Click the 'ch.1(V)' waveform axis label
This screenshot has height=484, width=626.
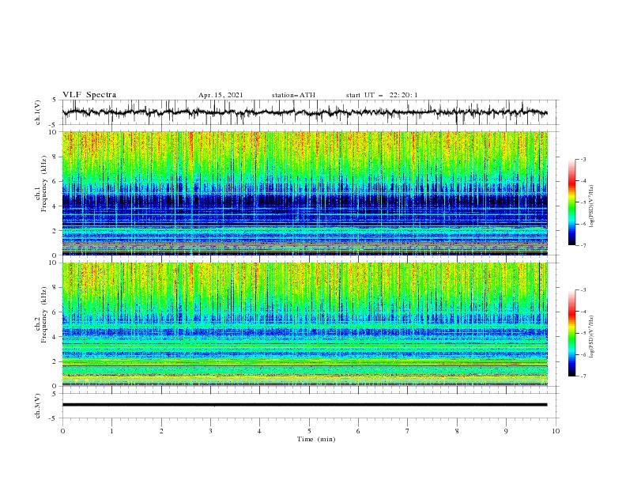click(38, 112)
